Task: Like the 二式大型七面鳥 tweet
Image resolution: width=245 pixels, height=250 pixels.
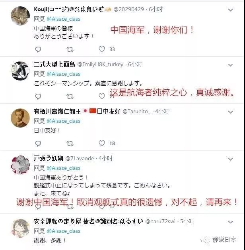Action: pos(102,96)
